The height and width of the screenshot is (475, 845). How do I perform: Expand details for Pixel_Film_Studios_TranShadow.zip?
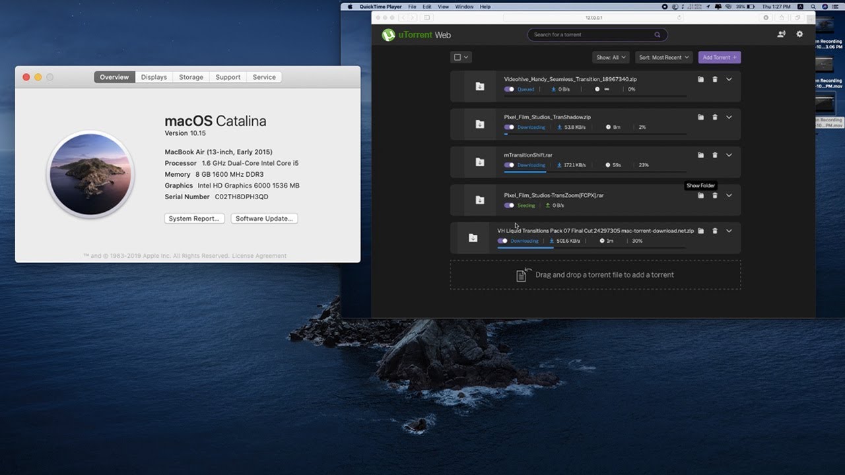click(729, 117)
